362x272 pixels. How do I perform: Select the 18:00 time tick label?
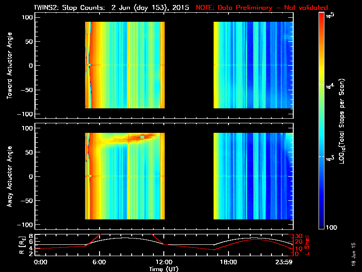click(228, 262)
